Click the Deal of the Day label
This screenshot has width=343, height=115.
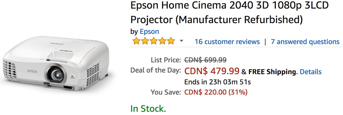point(156,70)
